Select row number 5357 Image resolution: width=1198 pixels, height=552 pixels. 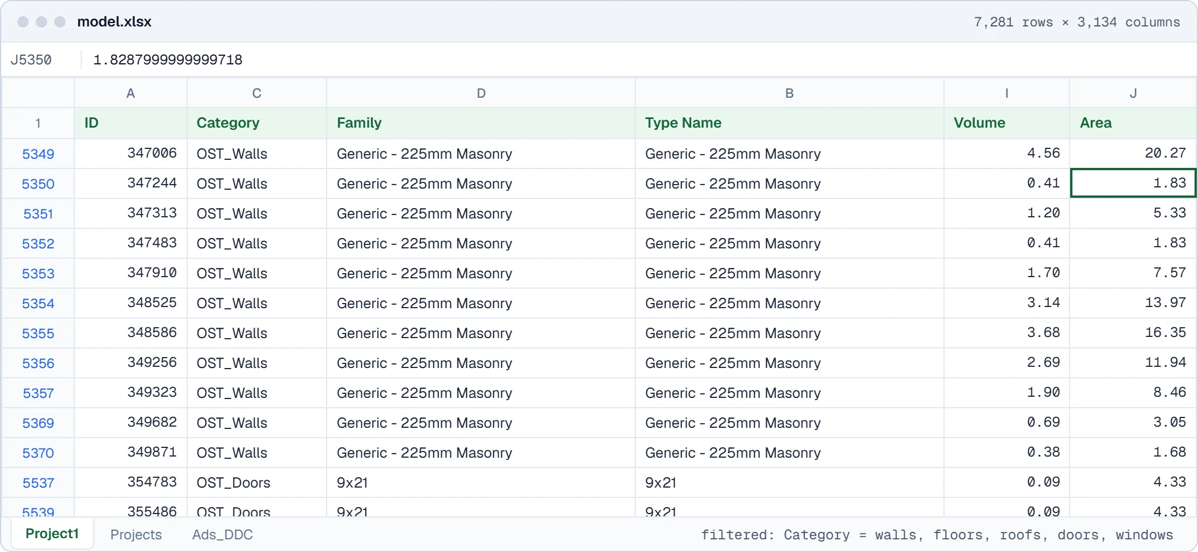pos(38,393)
